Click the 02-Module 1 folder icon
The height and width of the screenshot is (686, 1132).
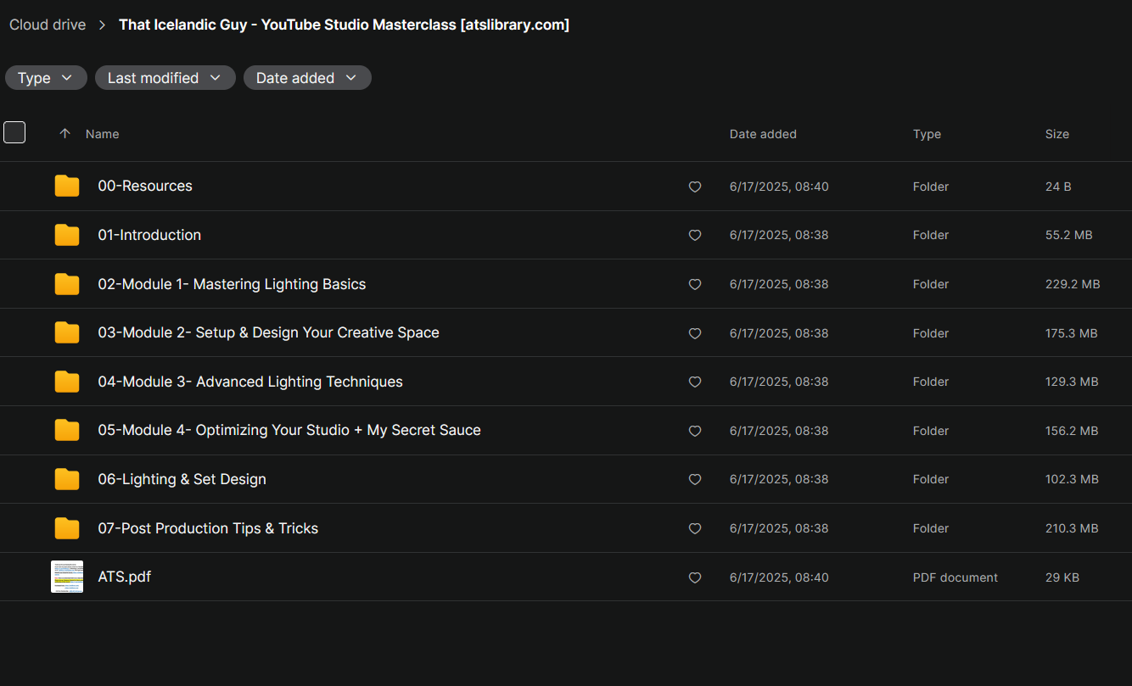[67, 284]
